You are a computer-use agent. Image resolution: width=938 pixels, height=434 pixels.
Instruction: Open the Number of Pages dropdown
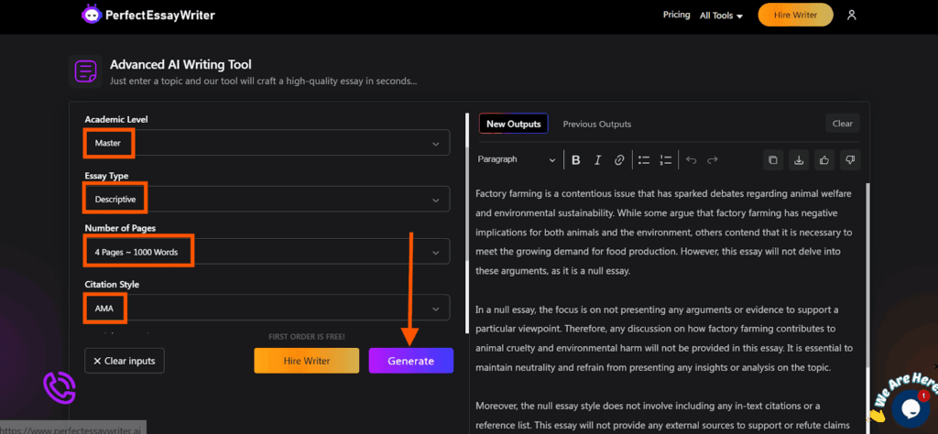pyautogui.click(x=267, y=252)
